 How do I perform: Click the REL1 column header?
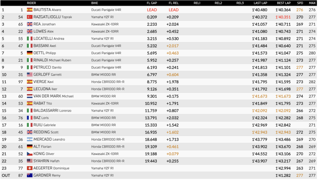(x=197, y=3)
